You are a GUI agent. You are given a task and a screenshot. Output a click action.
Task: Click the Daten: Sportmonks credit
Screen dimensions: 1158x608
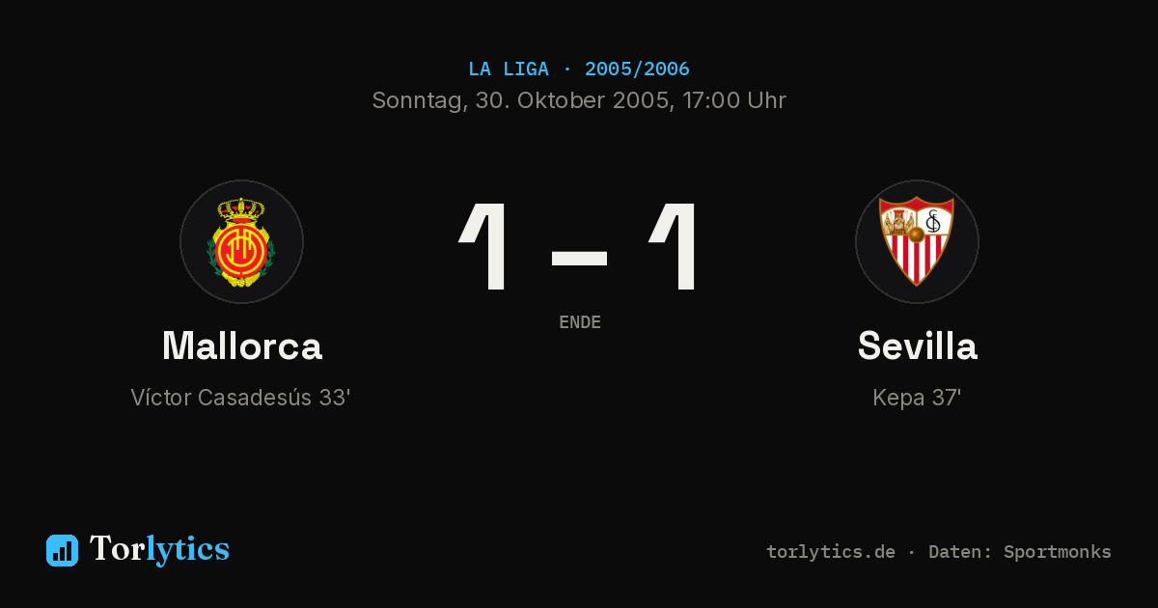tap(1020, 552)
